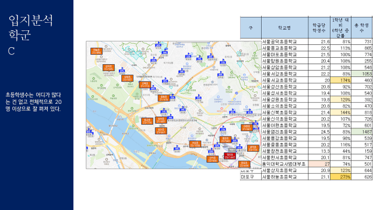Click the orange map marker 22/656
Image resolution: width=373 pixels, height=210 pixels.
coord(212,159)
